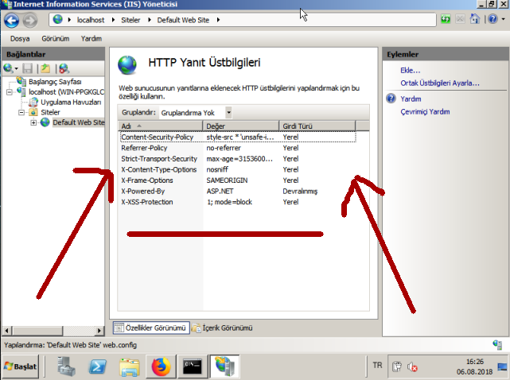Select the Content-Security-Policy header row

pyautogui.click(x=238, y=138)
